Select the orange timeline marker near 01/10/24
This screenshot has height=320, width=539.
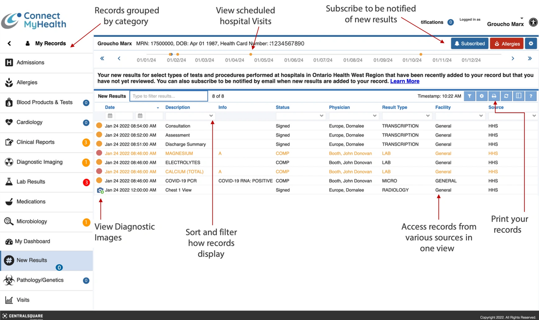tap(421, 54)
